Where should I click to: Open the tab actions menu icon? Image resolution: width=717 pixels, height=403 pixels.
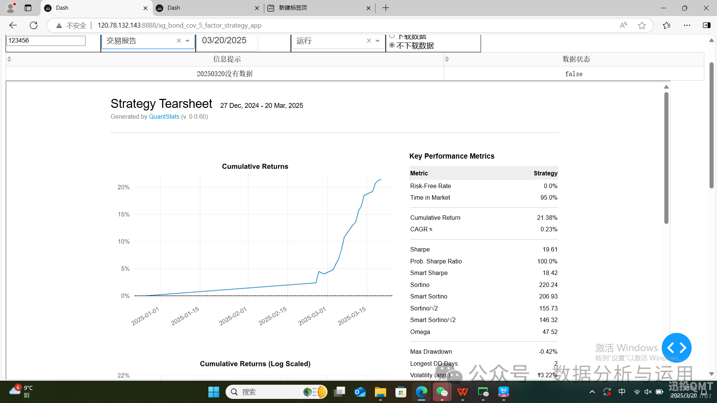[x=28, y=8]
